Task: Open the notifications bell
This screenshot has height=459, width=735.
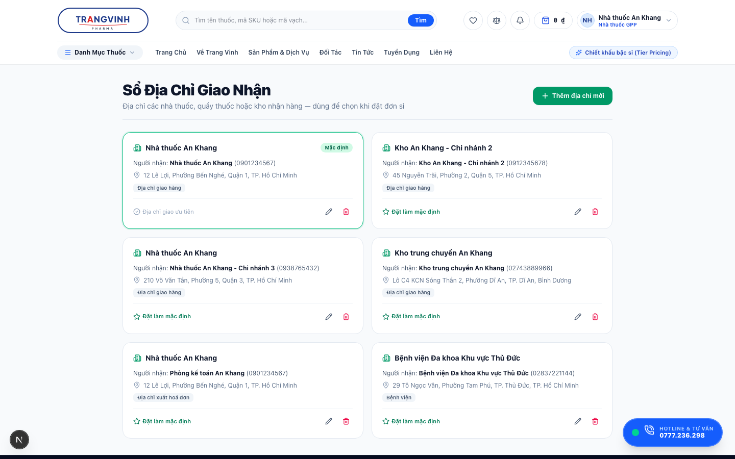Action: coord(520,20)
